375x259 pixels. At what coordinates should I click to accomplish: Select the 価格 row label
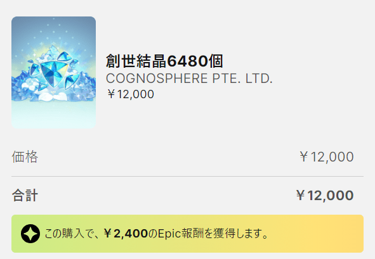point(25,157)
